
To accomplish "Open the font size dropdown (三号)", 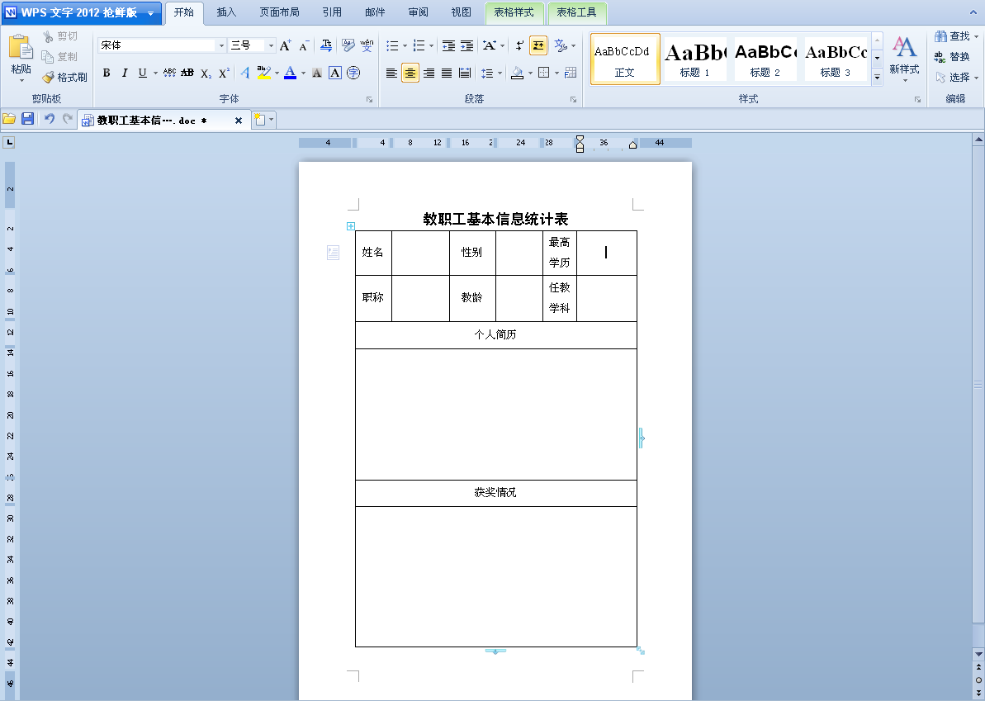I will (270, 45).
